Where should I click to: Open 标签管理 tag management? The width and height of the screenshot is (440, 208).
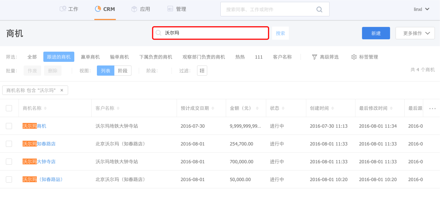(365, 57)
